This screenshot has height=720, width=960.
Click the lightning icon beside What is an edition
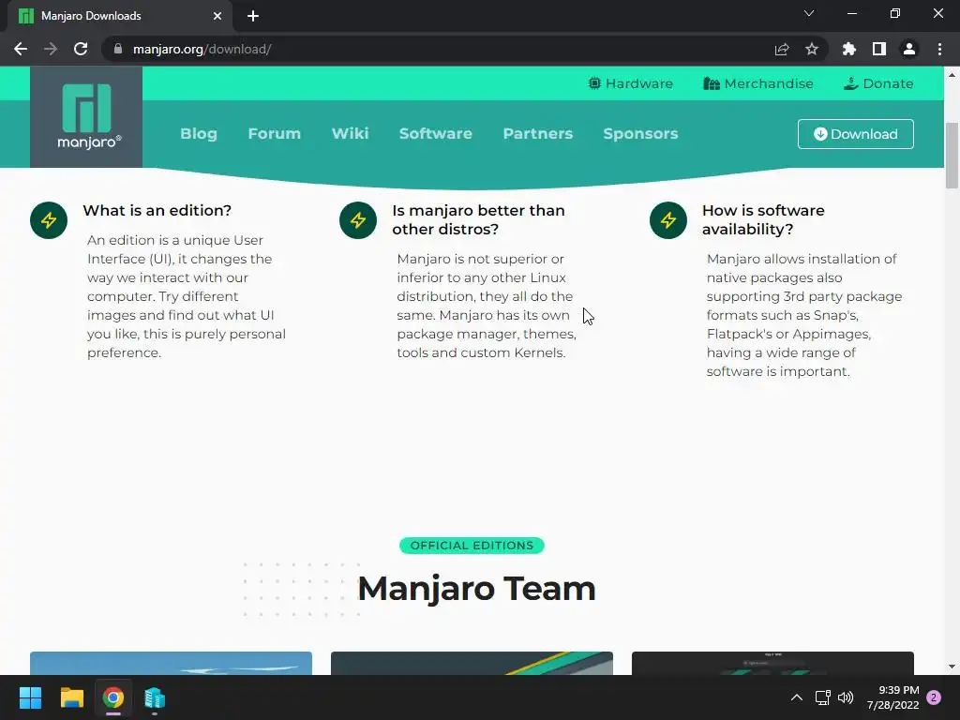coord(49,220)
